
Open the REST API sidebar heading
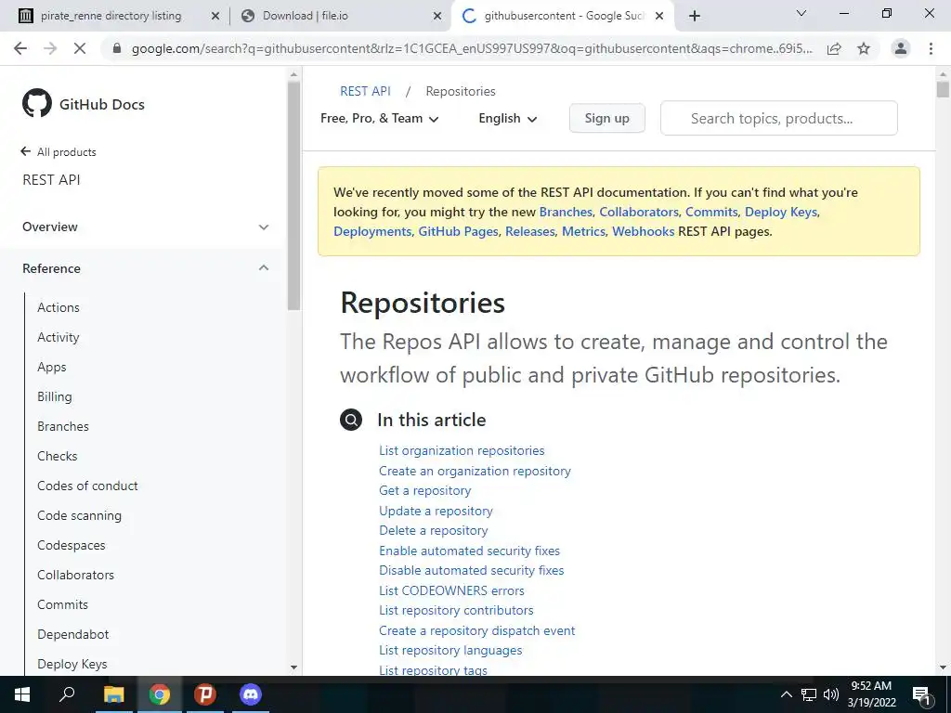coord(52,179)
